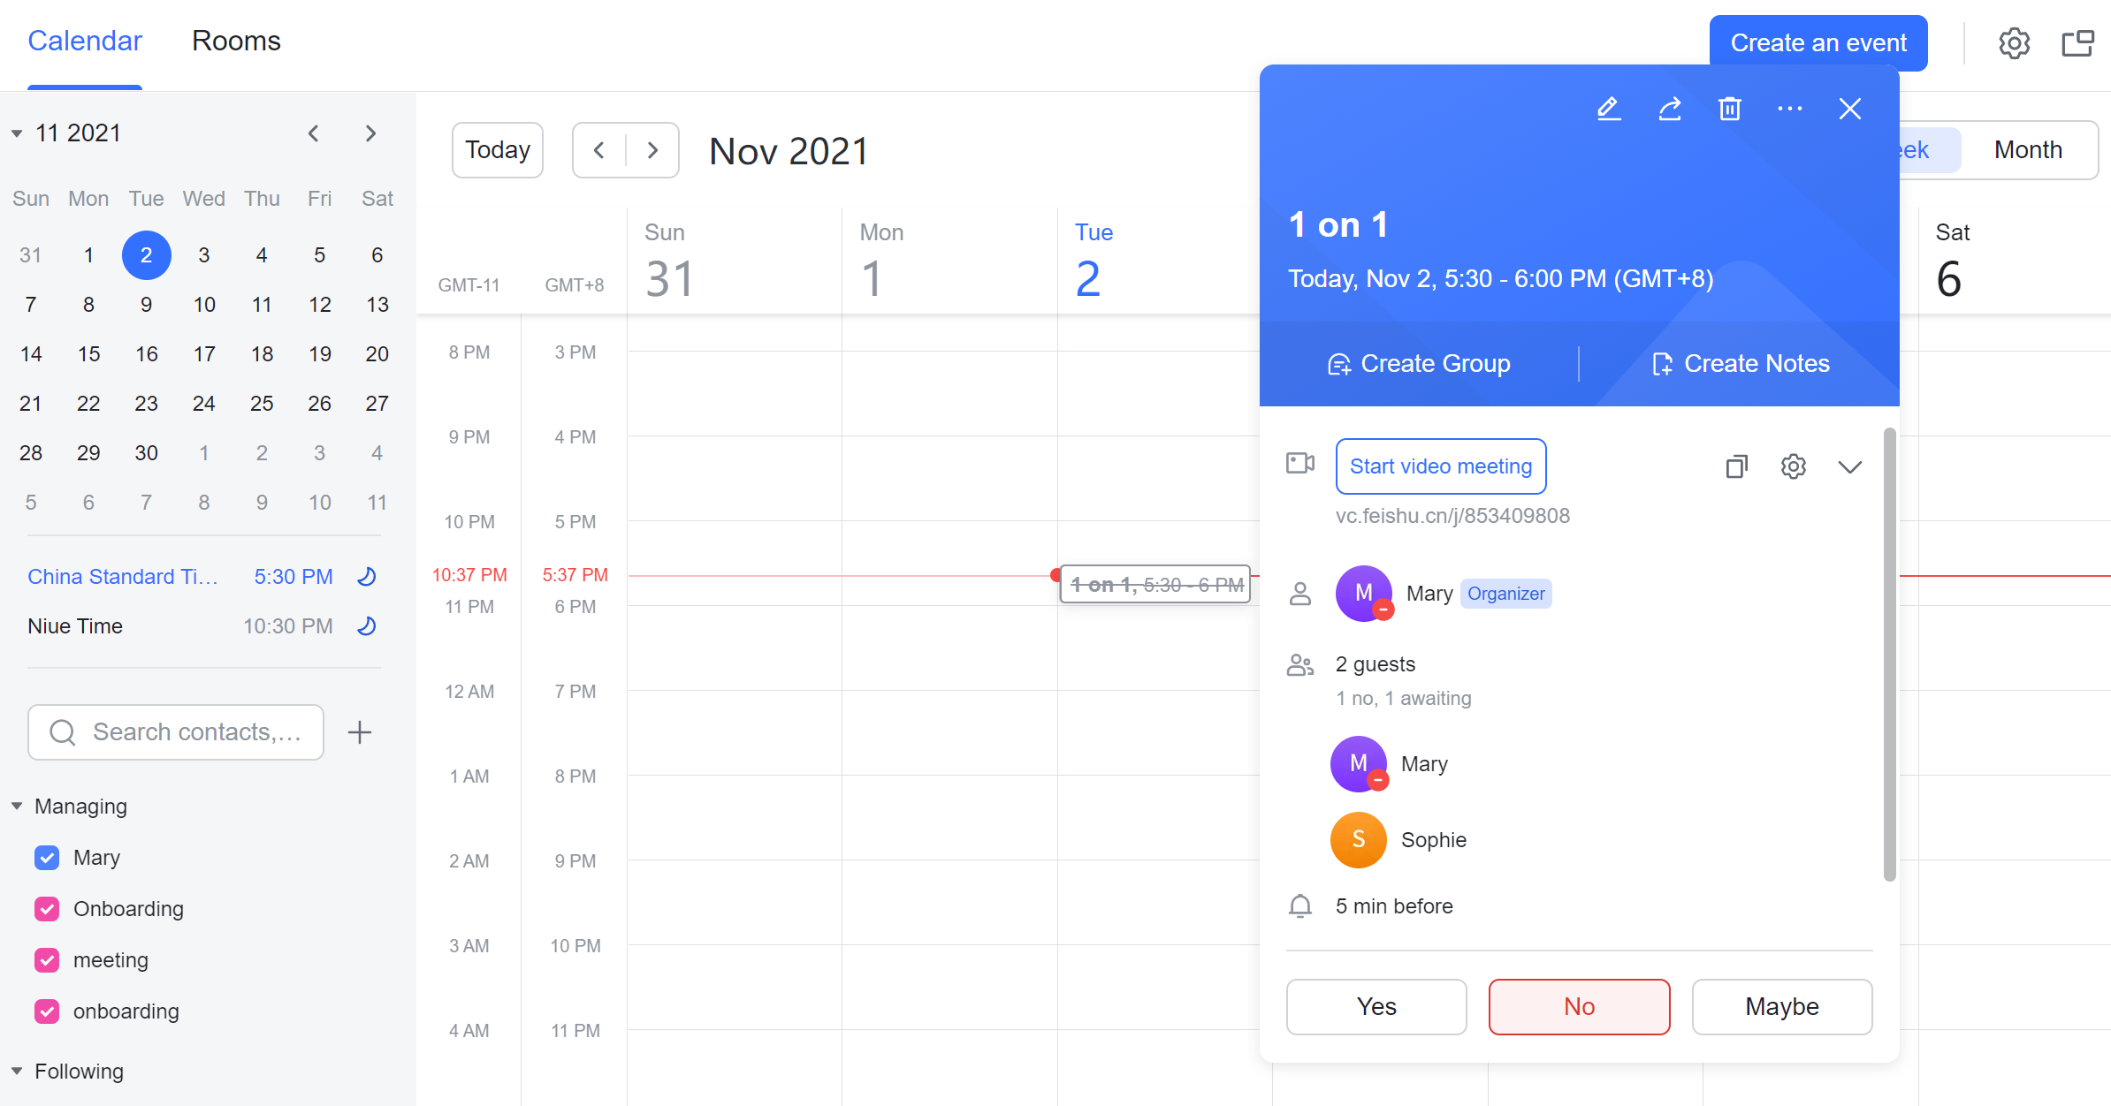
Task: Uncheck the Mary calendar
Action: click(47, 857)
